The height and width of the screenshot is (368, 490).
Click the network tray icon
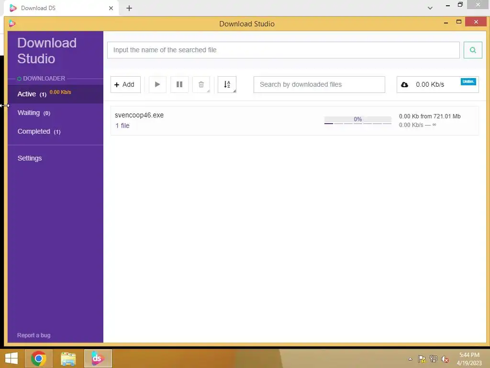click(434, 359)
